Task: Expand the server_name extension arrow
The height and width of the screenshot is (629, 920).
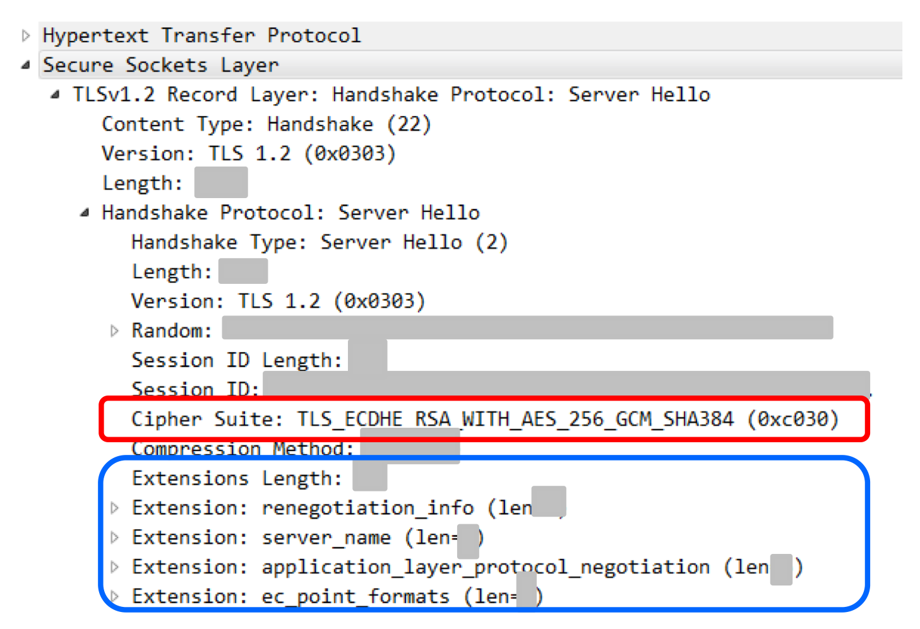Action: [114, 538]
